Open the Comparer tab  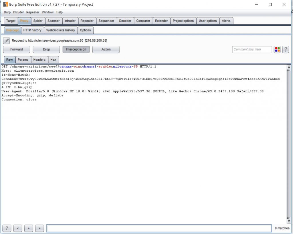tap(143, 21)
